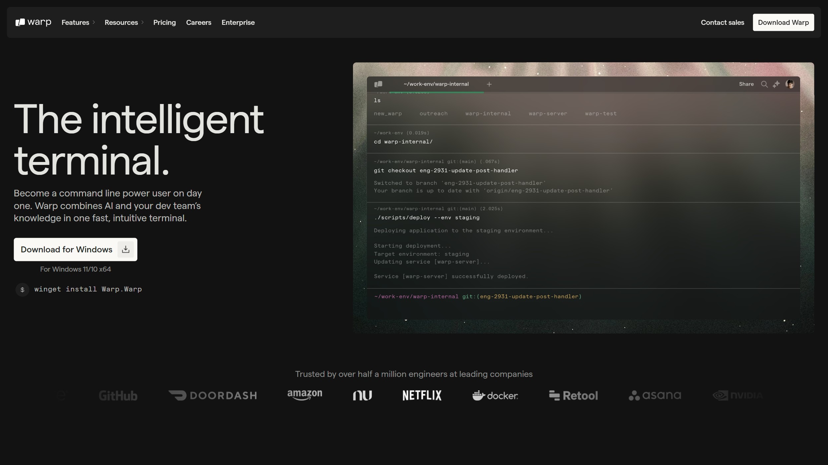Open the user avatar in the terminal header
828x465 pixels.
tap(790, 84)
